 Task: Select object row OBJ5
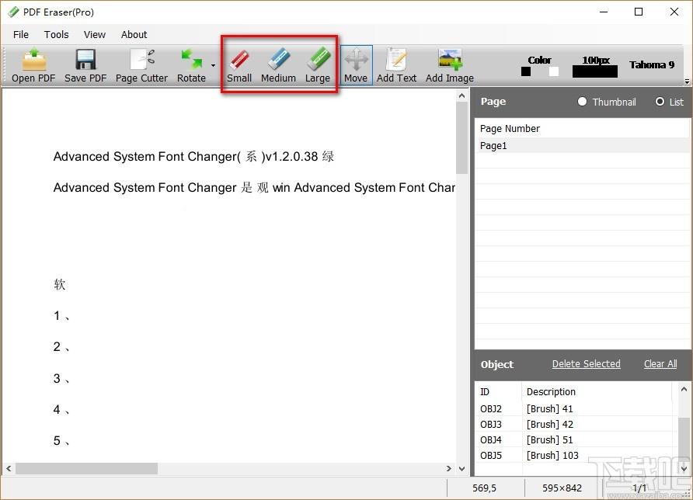(x=576, y=456)
